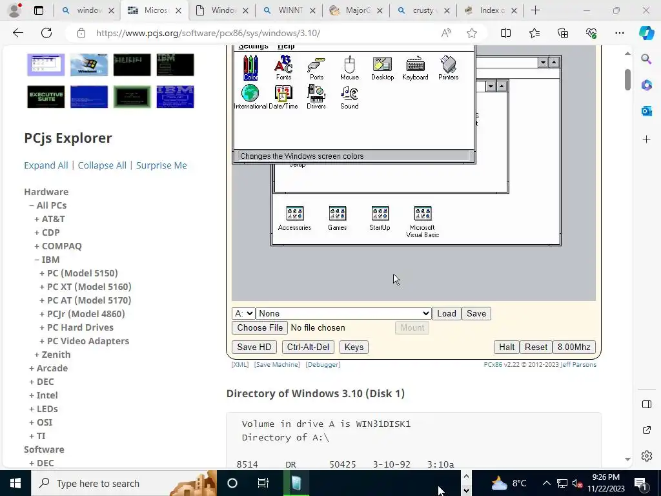
Task: Open the Debugger link
Action: (323, 364)
